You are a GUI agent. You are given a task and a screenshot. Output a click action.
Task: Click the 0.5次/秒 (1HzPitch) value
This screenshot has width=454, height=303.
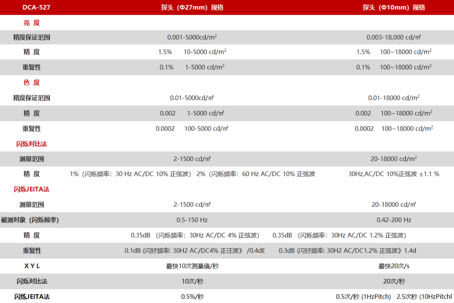pyautogui.click(x=363, y=297)
